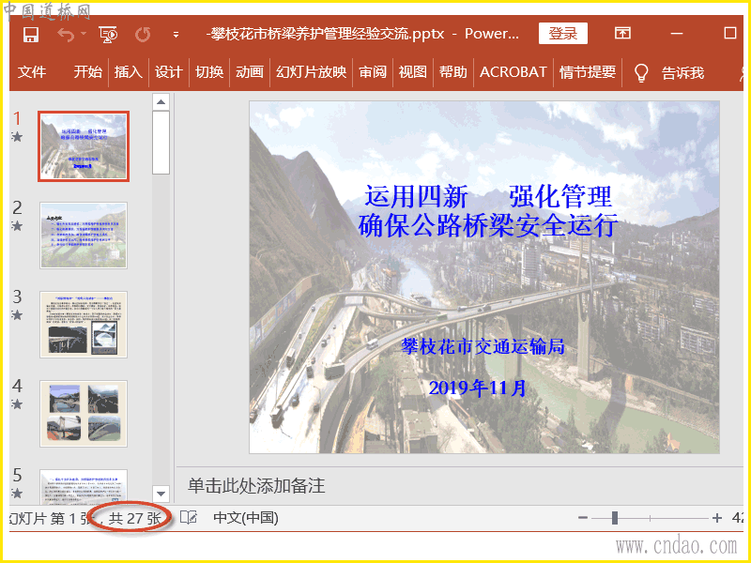Viewport: 751px width, 563px height.
Task: Click the lightbulb Tell Me icon
Action: coord(641,73)
